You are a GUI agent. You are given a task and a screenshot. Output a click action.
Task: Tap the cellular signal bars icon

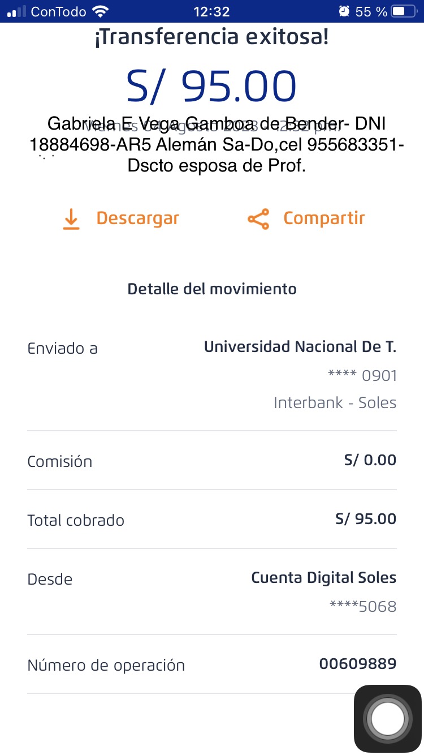(17, 11)
